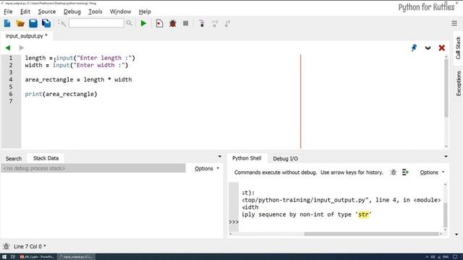This screenshot has width=463, height=260.
Task: Click the Python Shell horizontal scrollbar
Action: (372, 234)
